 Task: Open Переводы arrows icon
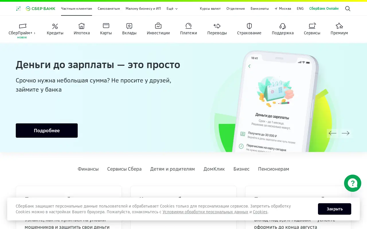pyautogui.click(x=217, y=26)
